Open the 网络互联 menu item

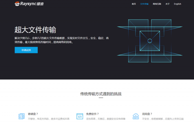(x=157, y=4)
